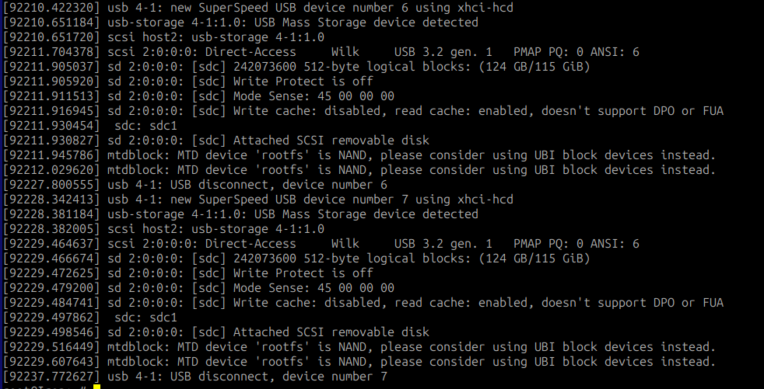764x389 pixels.
Task: Click '(124 GB/115 GiB)' at timestamp 92211.905037
Action: tap(534, 67)
